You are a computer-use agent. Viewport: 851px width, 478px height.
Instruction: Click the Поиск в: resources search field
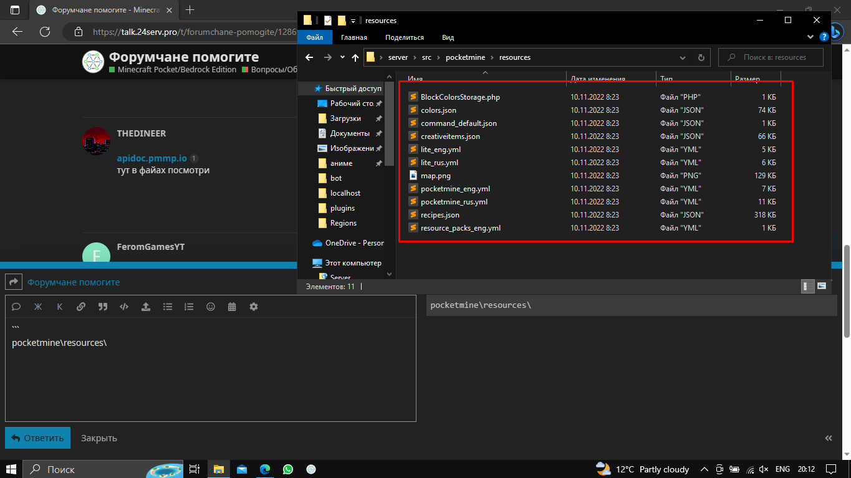click(x=771, y=57)
